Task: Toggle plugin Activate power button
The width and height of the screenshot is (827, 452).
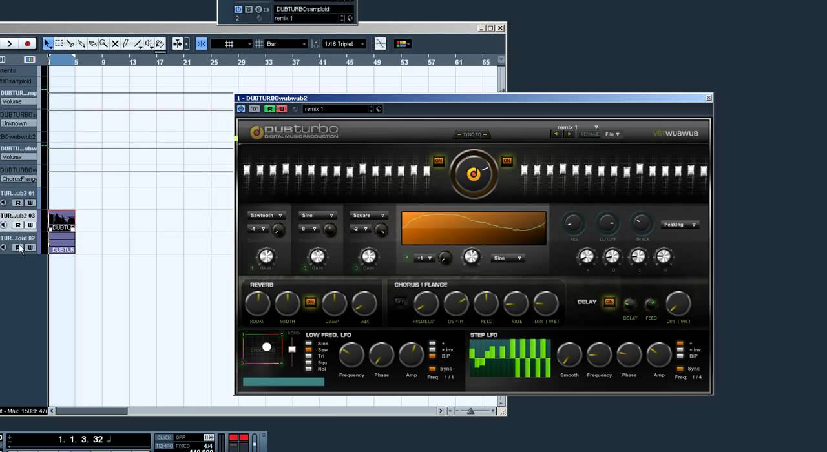Action: [241, 109]
